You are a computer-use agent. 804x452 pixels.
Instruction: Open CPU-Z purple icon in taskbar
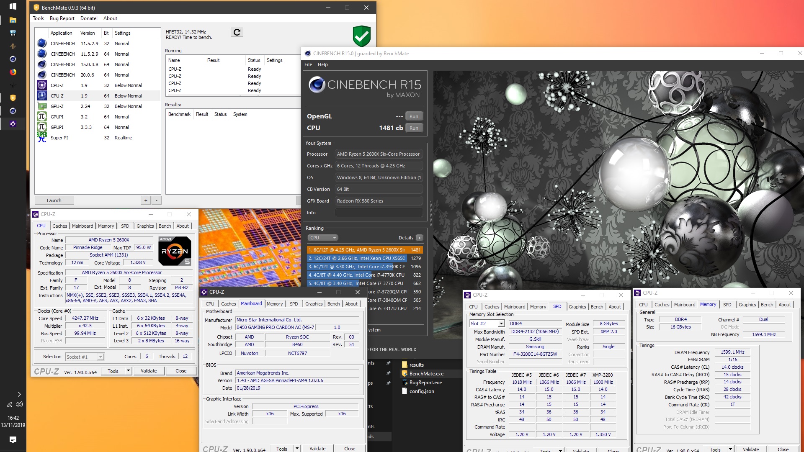click(13, 124)
